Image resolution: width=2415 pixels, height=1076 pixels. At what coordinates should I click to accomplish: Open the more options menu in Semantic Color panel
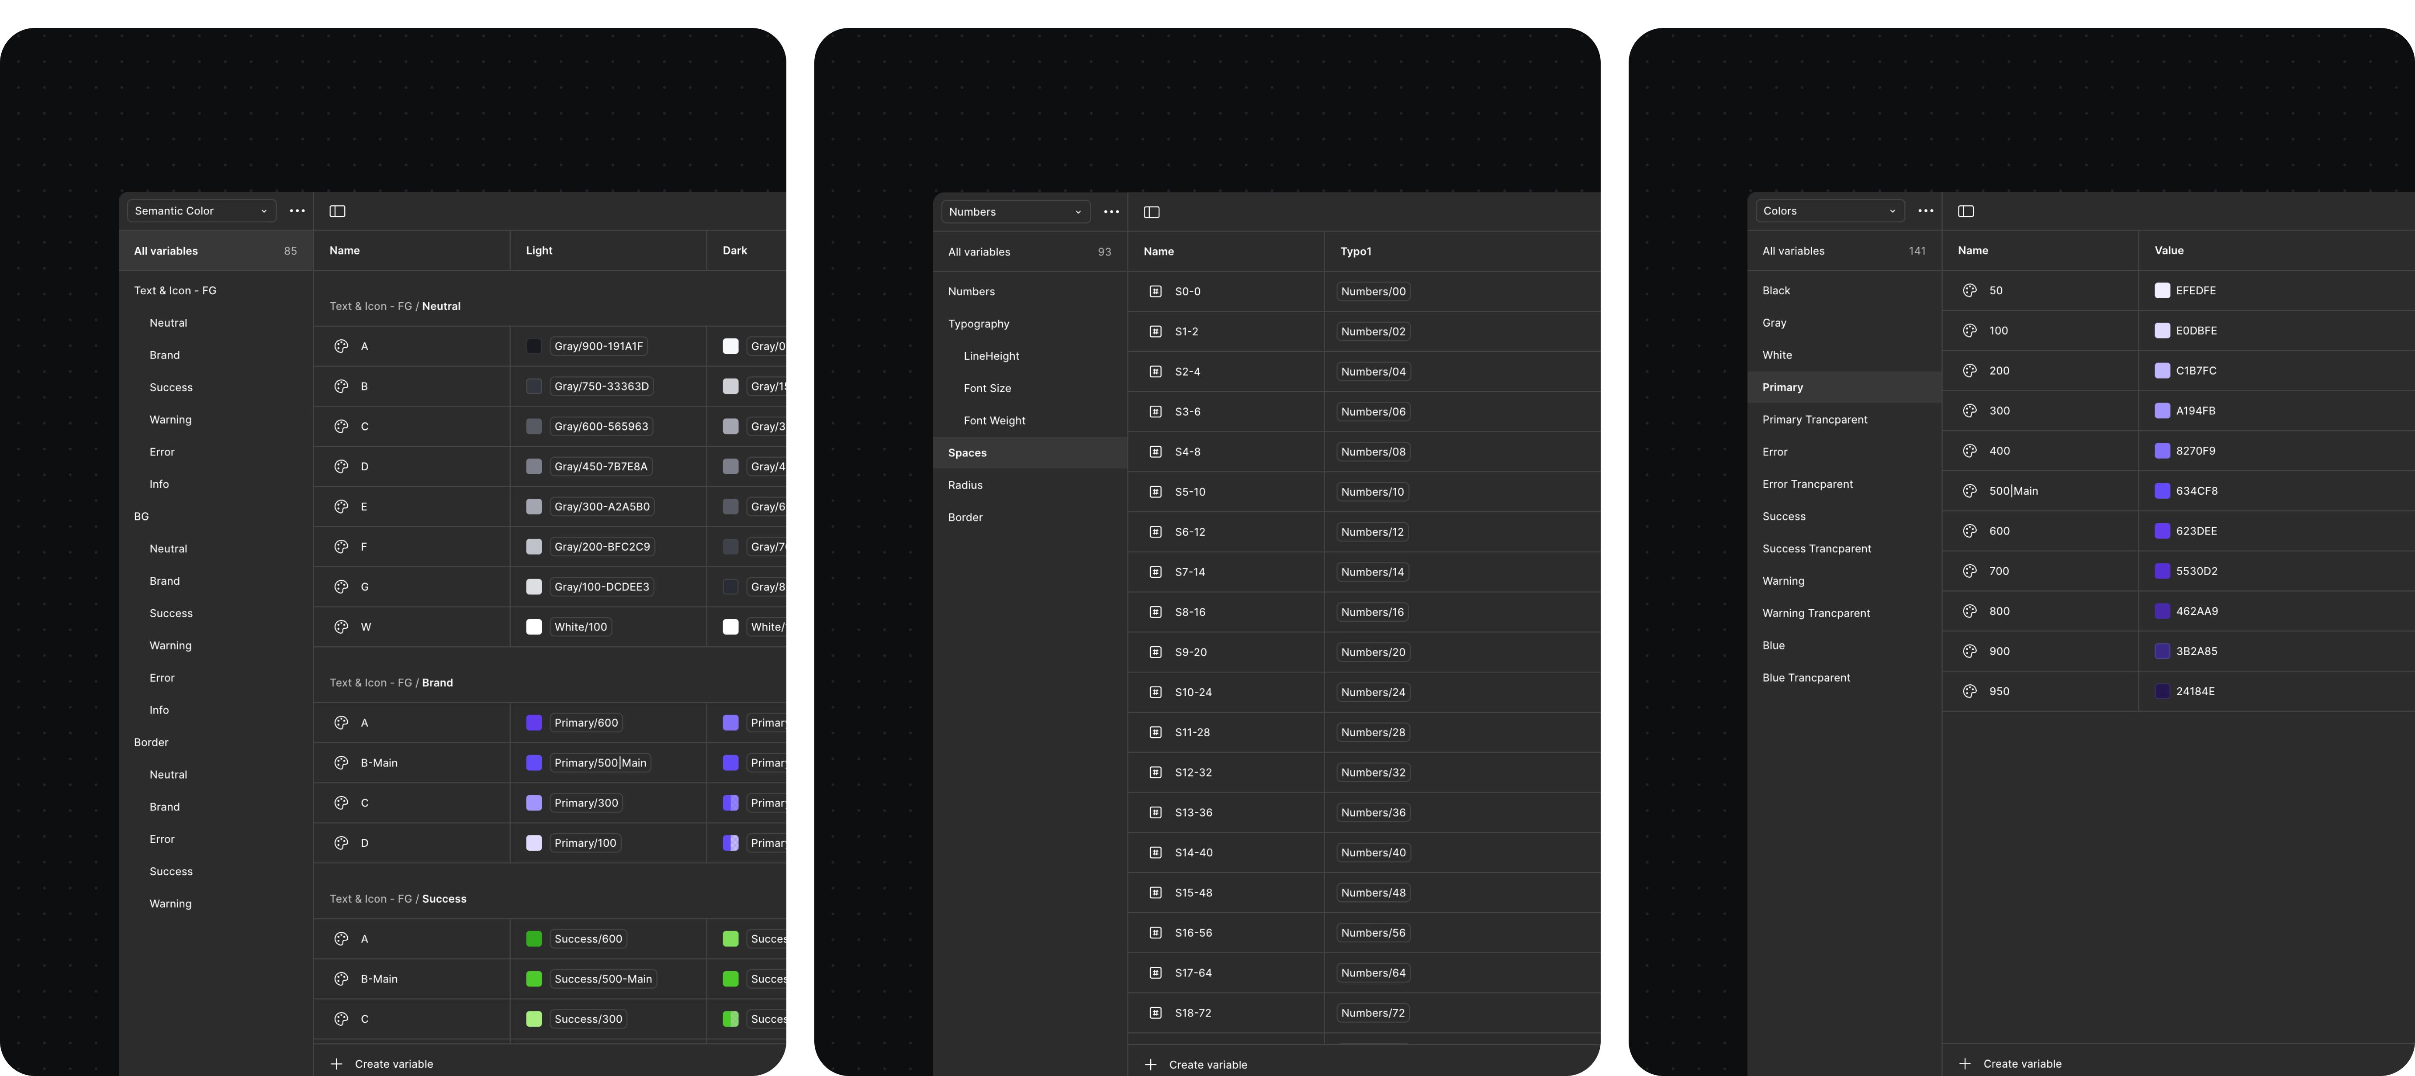pyautogui.click(x=297, y=211)
